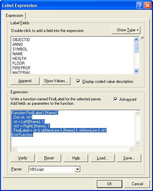Verify the label expression
The image size is (153, 191).
click(x=23, y=158)
